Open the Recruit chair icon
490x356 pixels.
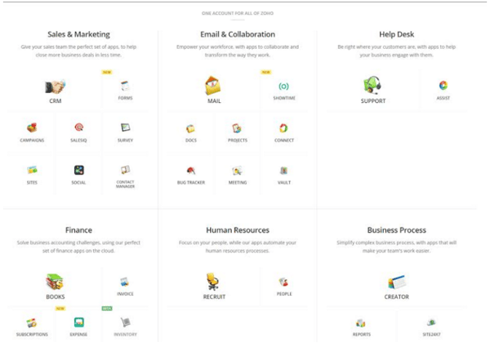point(213,282)
